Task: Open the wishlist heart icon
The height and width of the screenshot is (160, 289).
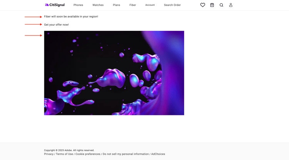Action: click(x=203, y=5)
